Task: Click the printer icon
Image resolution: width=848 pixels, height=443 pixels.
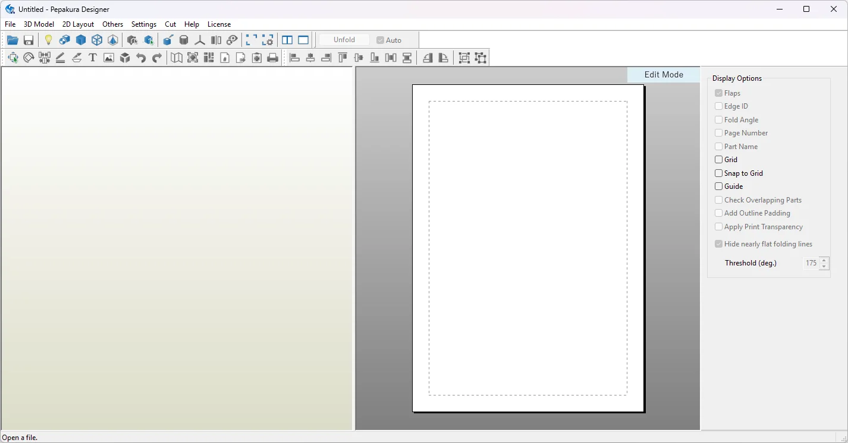Action: pyautogui.click(x=273, y=58)
